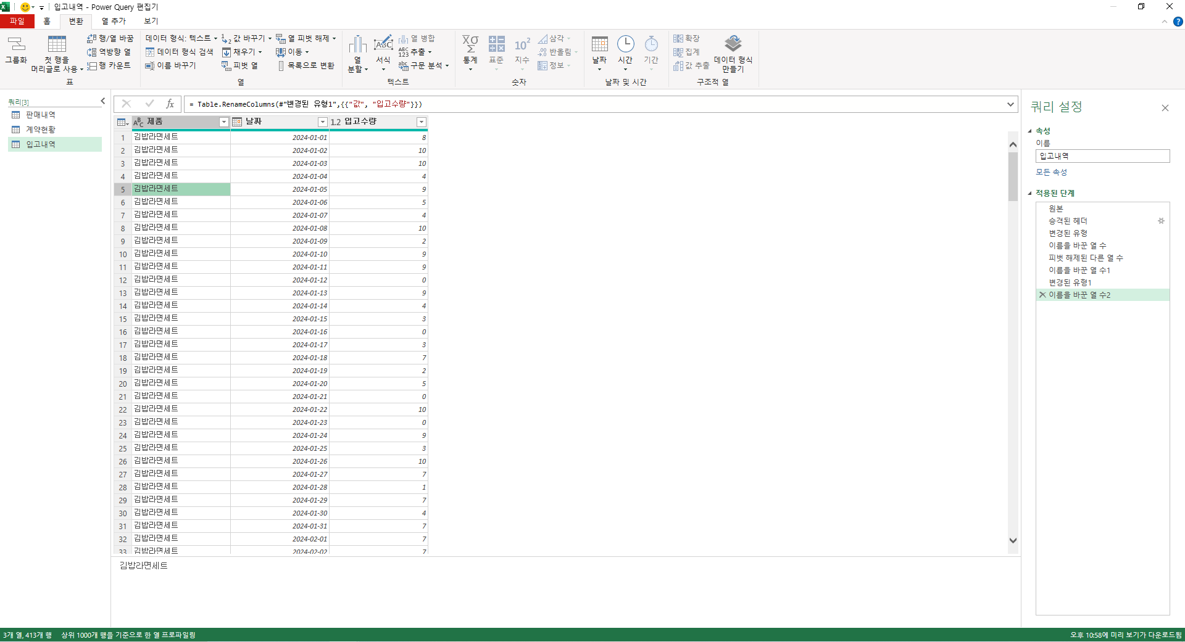
Task: Click the 이름 input field in query settings
Action: pyautogui.click(x=1102, y=156)
